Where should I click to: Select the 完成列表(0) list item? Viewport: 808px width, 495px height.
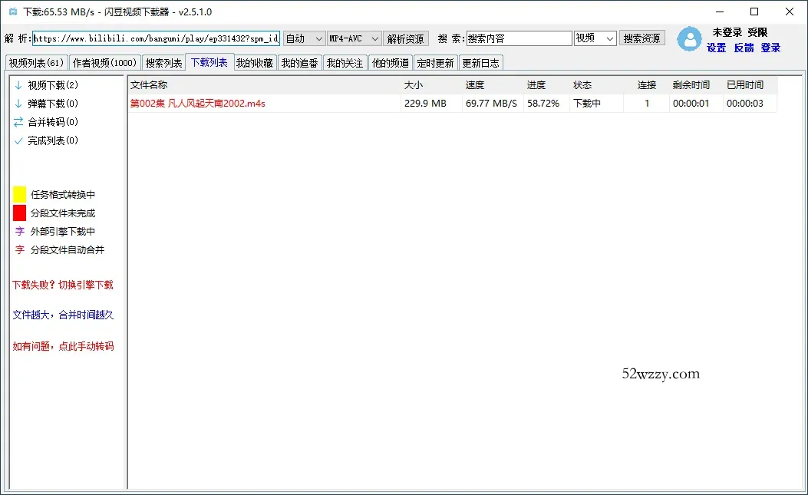click(x=52, y=140)
